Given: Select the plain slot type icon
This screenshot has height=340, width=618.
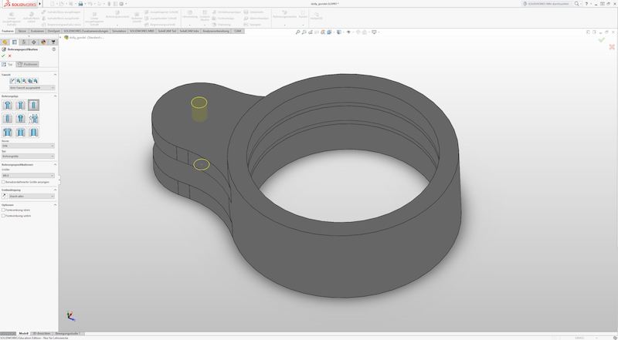Looking at the screenshot, I should pos(33,132).
